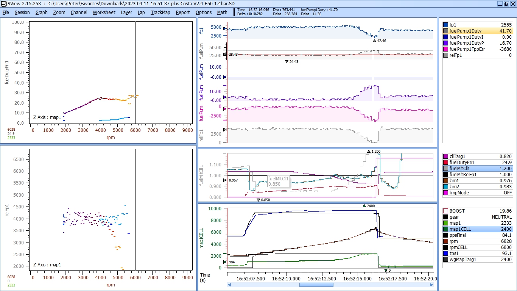Image resolution: width=517 pixels, height=291 pixels.
Task: Click the fuelPump1DutyP purple color swatch
Action: 445,43
